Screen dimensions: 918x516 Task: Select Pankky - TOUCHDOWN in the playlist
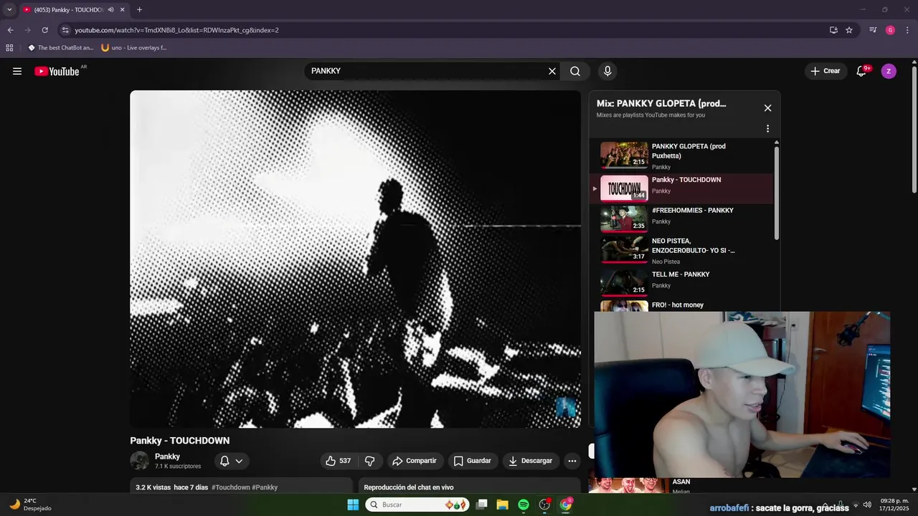tap(681, 188)
